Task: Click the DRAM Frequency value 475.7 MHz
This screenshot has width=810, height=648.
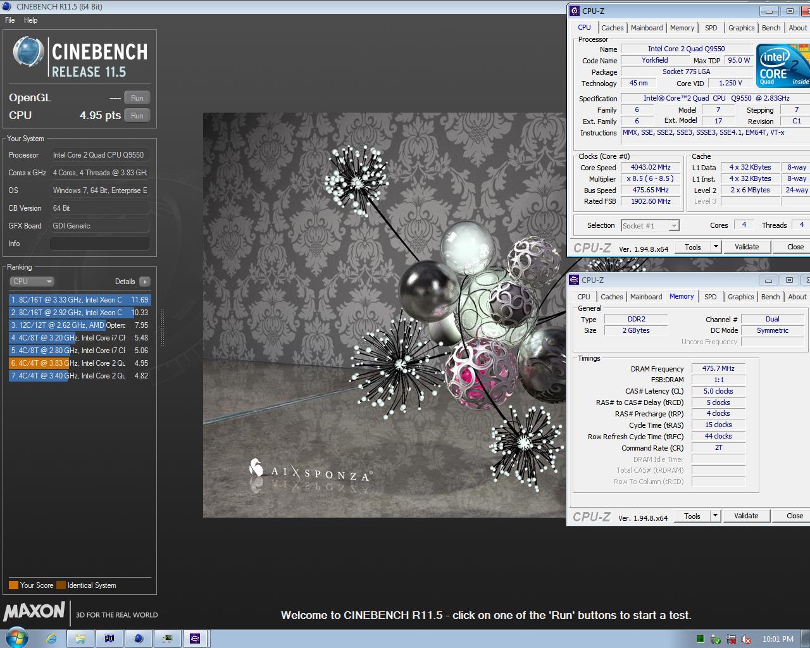Action: tap(718, 368)
